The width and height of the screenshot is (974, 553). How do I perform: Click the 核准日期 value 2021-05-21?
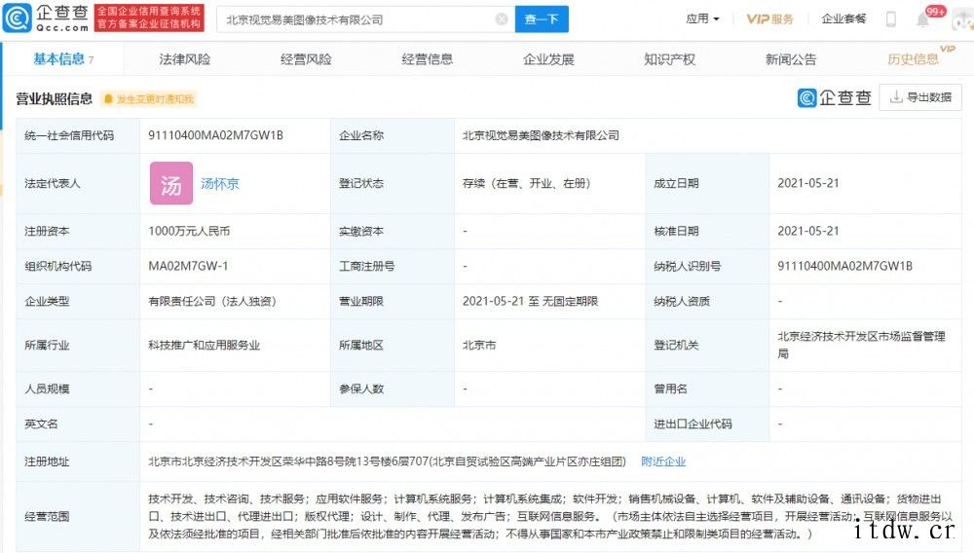coord(808,231)
